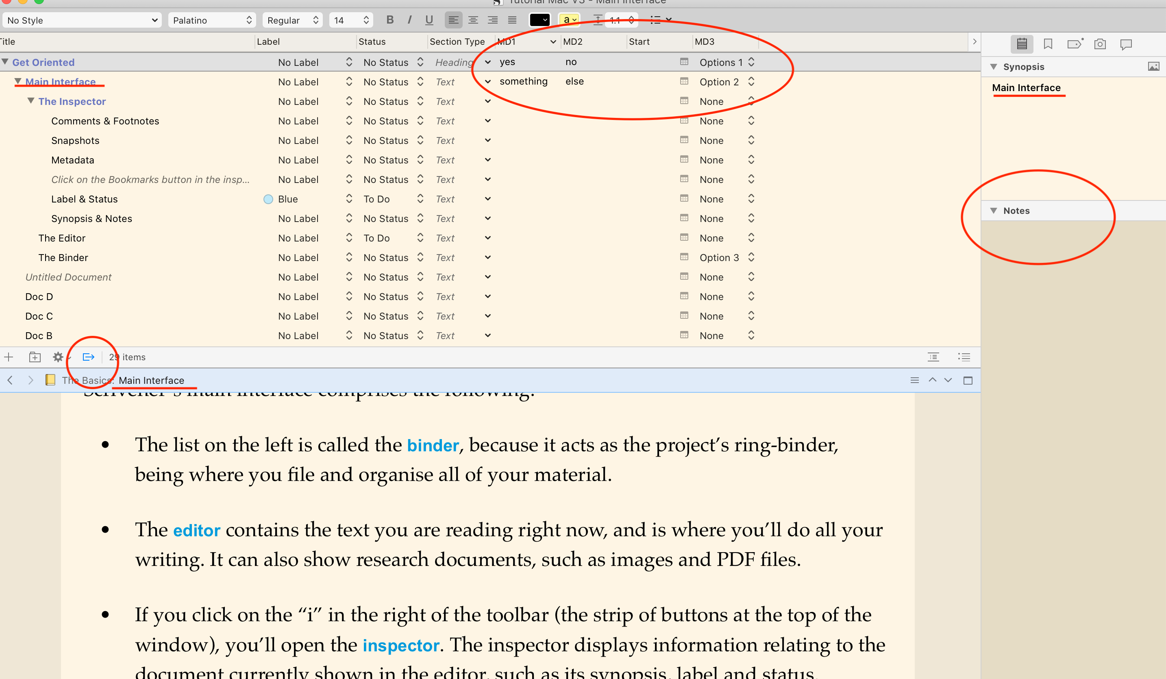Toggle bold formatting
Image resolution: width=1166 pixels, height=679 pixels.
pyautogui.click(x=389, y=20)
